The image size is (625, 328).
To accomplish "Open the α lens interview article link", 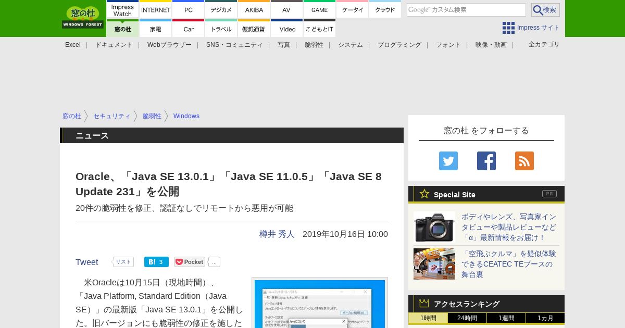I will pyautogui.click(x=509, y=227).
